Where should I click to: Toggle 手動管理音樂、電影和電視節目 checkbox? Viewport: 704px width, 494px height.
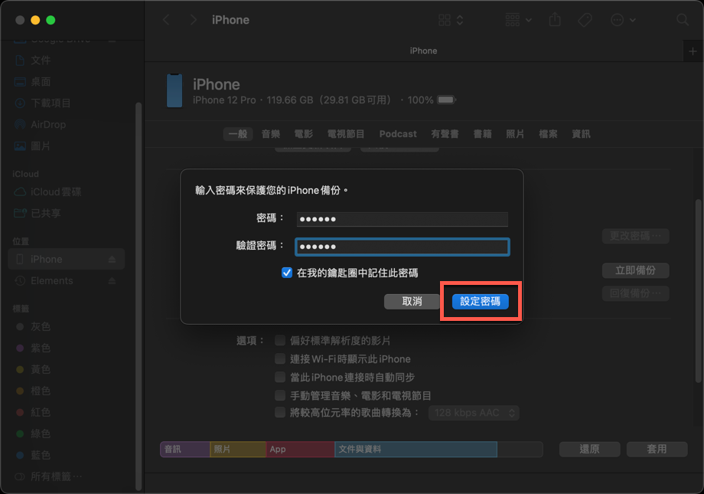point(280,395)
